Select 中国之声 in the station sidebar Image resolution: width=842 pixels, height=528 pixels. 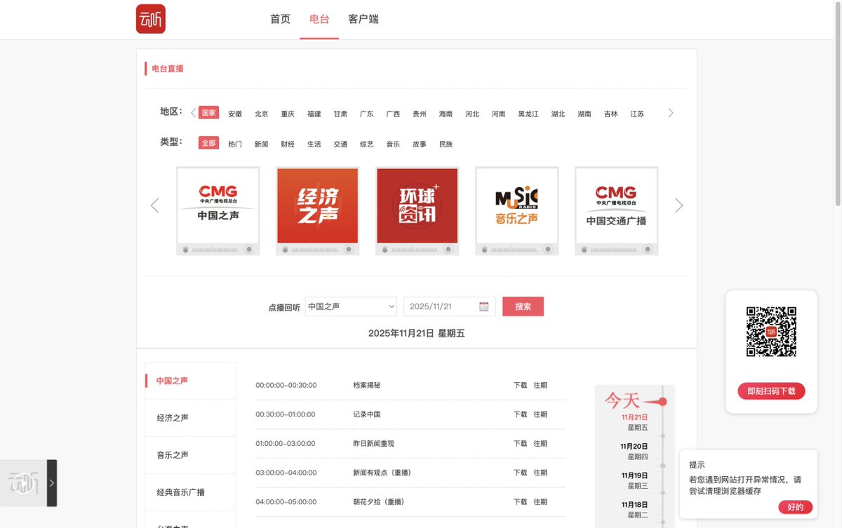click(190, 381)
